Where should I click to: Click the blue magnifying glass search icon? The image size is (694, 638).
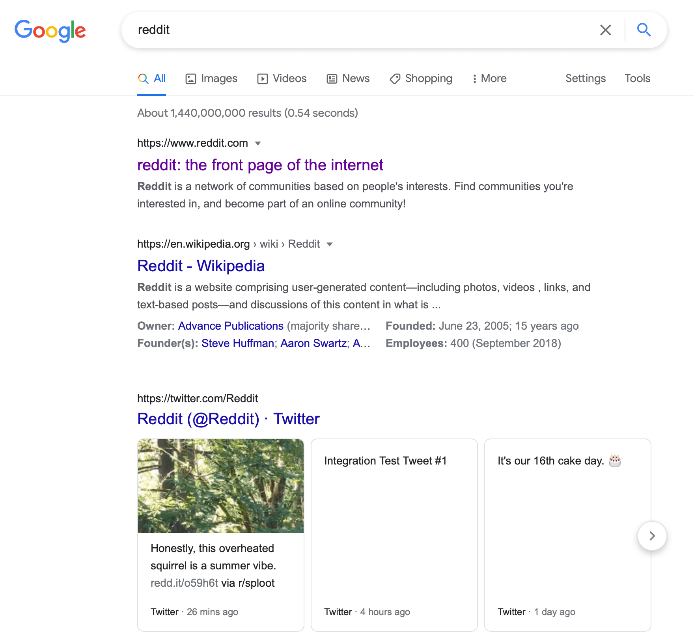(x=644, y=30)
